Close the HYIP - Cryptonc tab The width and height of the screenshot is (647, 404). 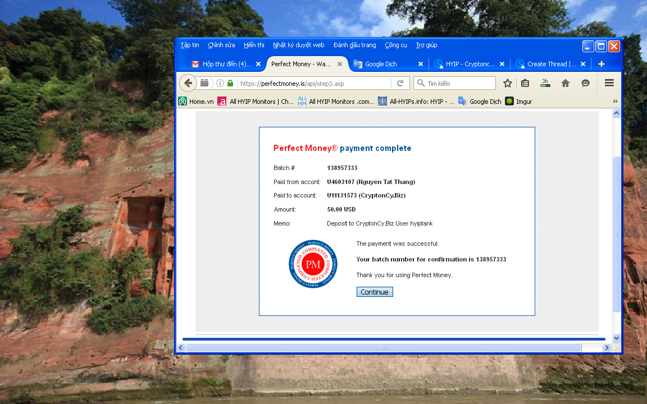[x=502, y=64]
